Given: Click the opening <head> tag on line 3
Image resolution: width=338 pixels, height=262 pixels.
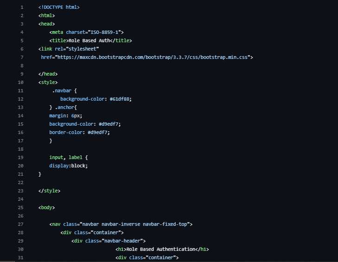Looking at the screenshot, I should [x=46, y=24].
